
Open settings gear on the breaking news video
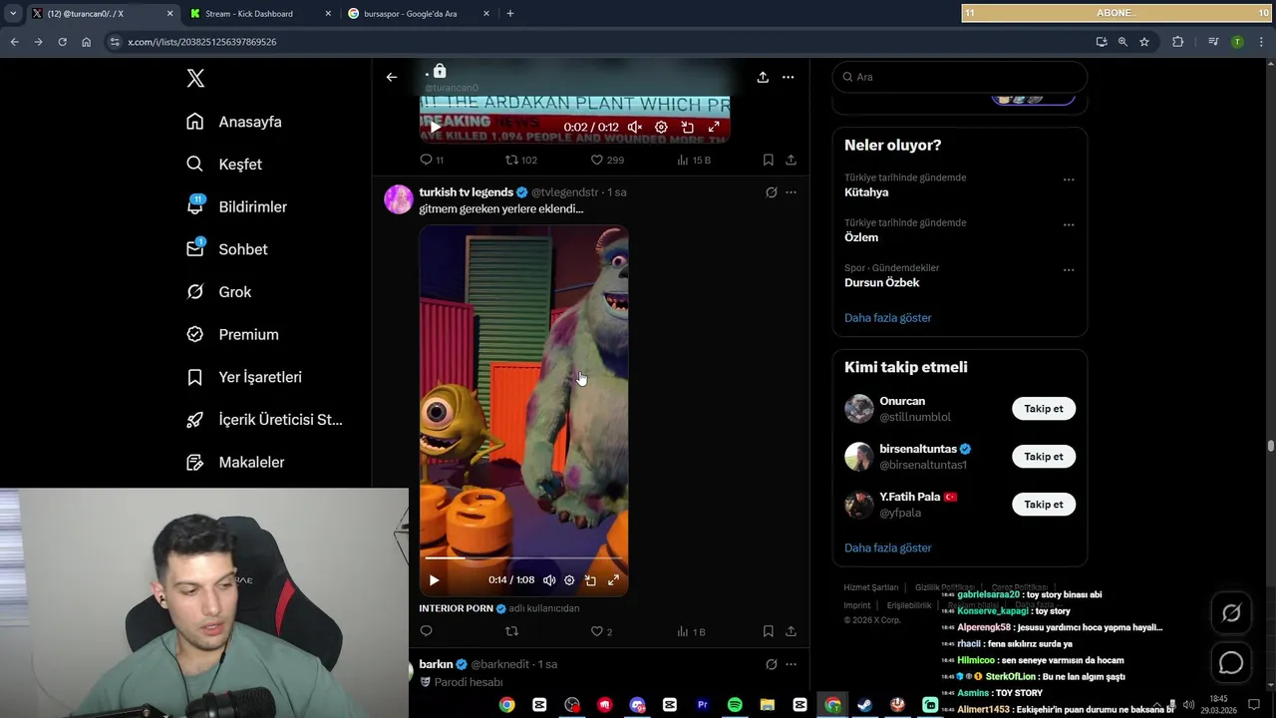[x=661, y=127]
